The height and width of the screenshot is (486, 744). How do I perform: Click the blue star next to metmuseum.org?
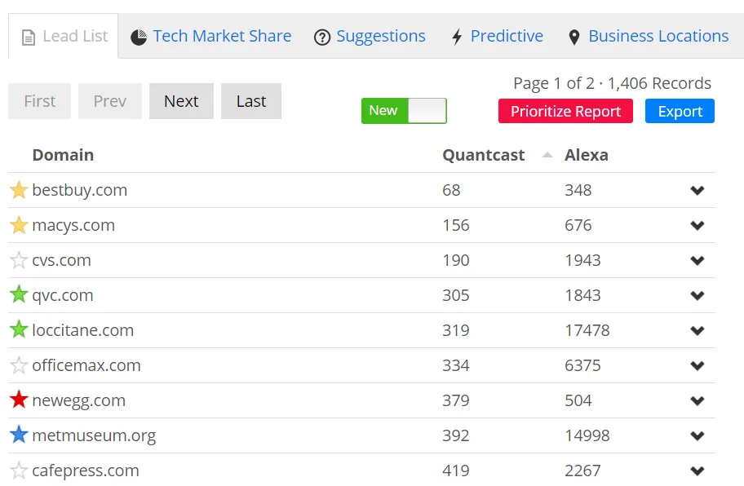point(19,435)
